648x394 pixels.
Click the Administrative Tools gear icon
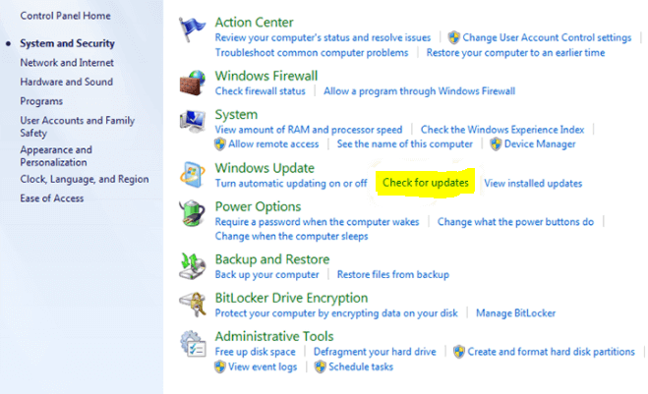click(193, 343)
